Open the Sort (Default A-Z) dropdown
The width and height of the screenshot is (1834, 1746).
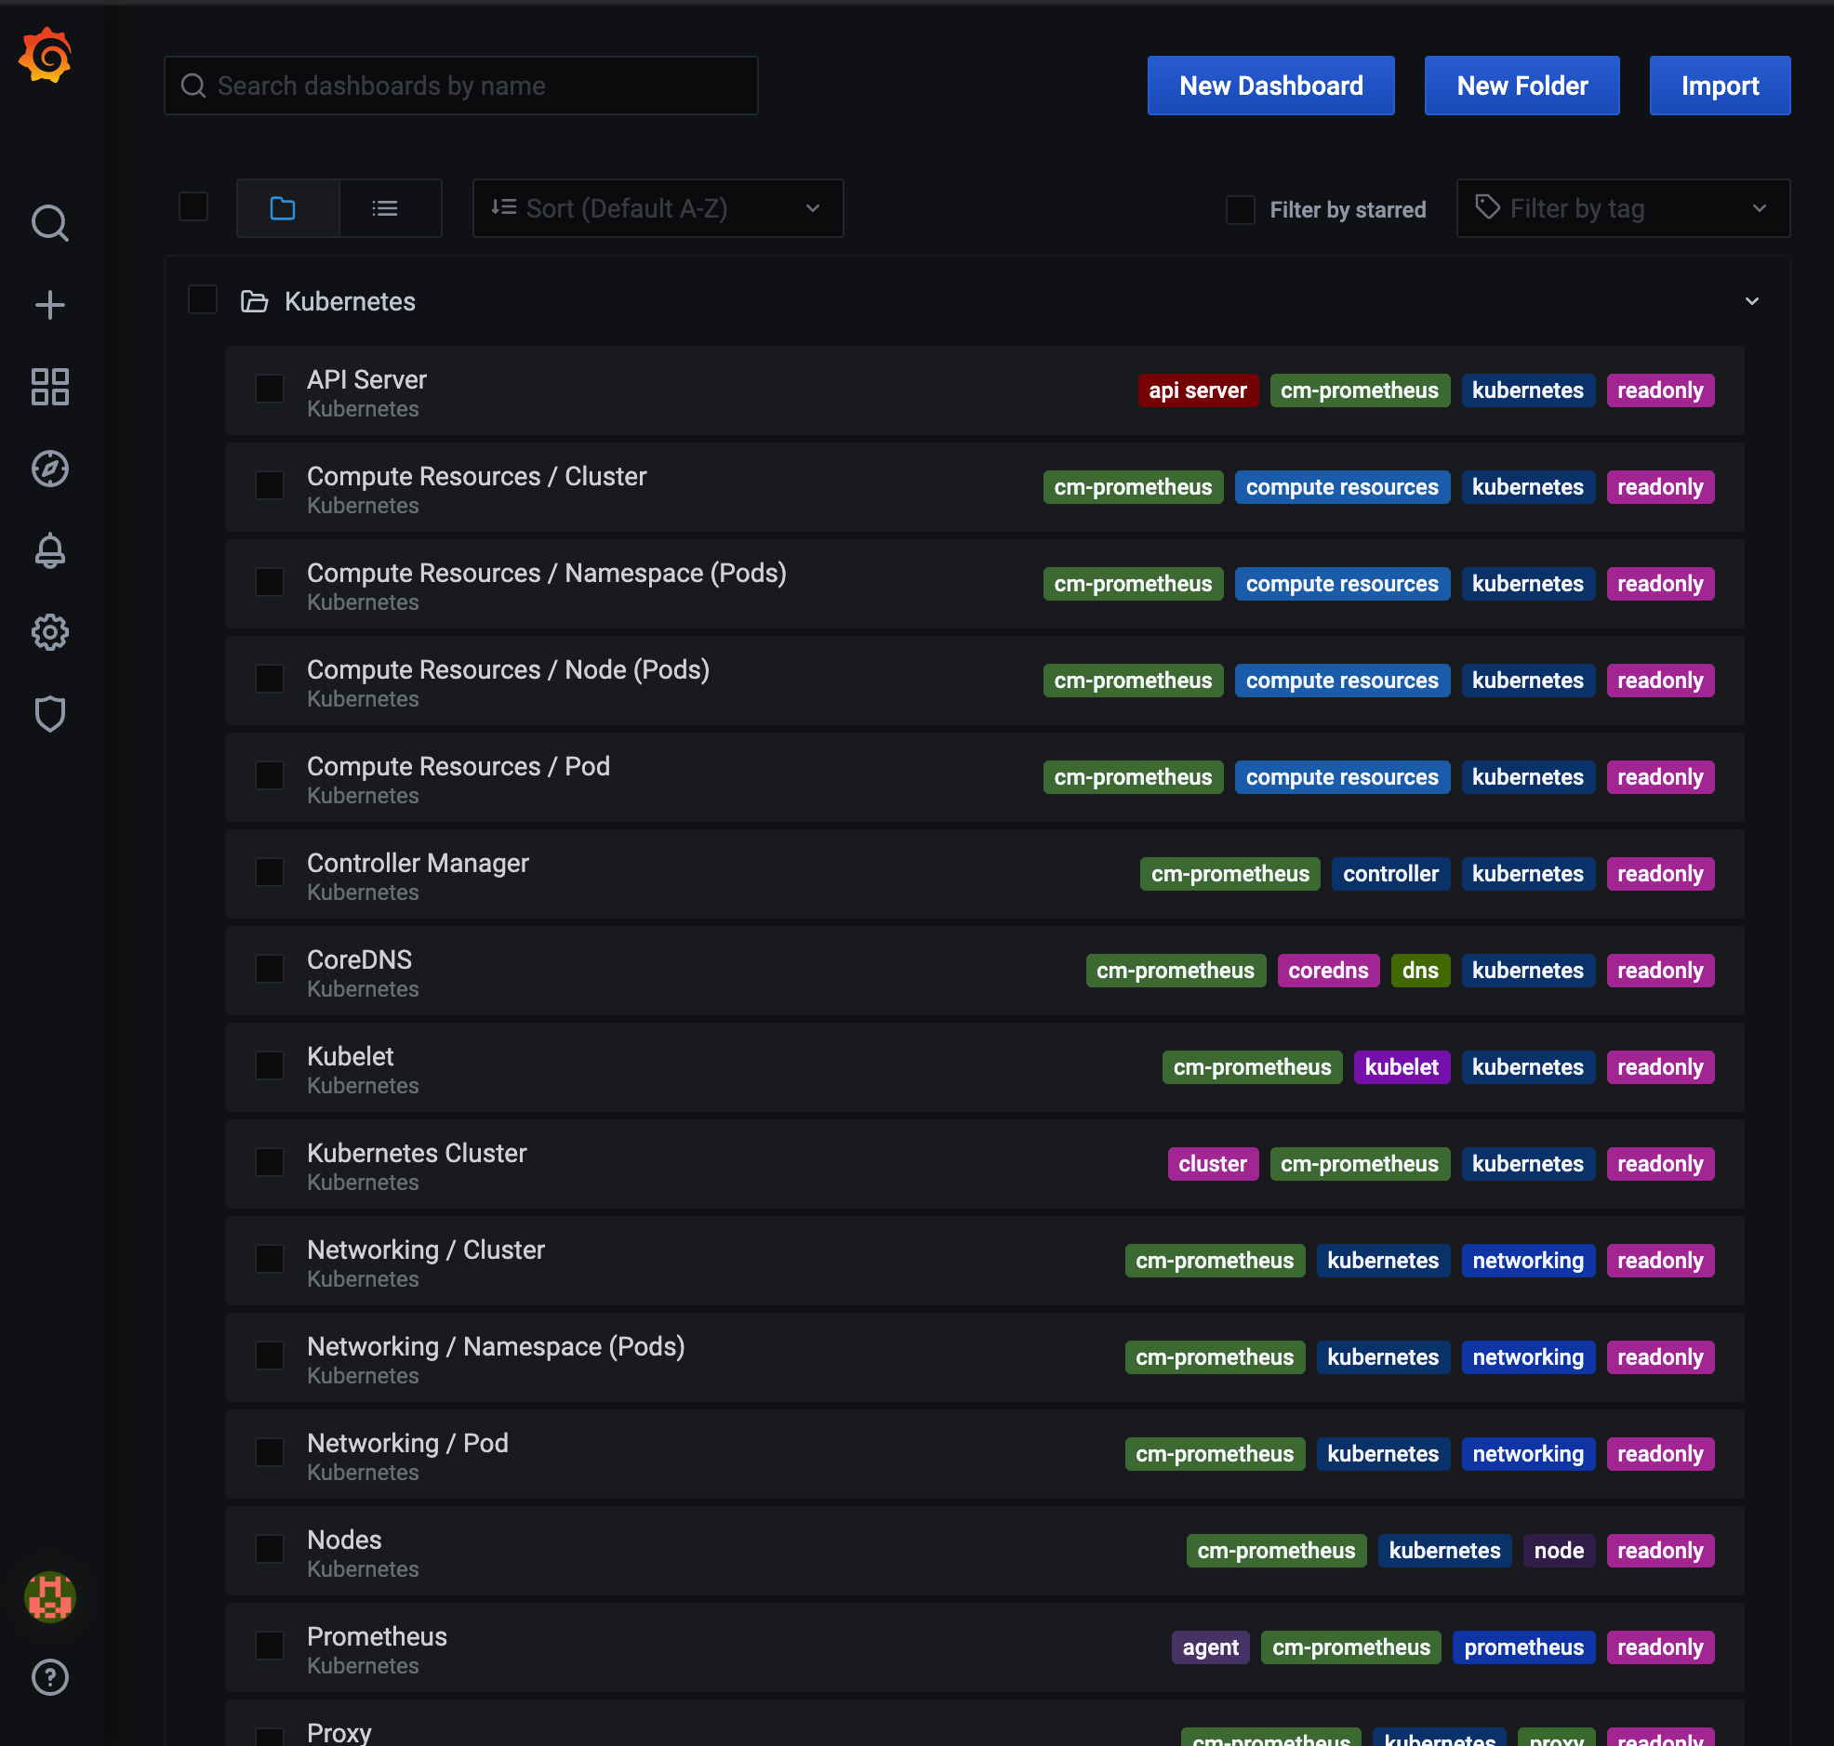pos(658,208)
